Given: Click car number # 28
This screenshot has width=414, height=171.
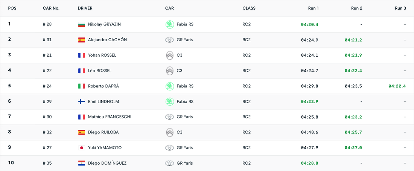Looking at the screenshot, I should click(x=47, y=24).
